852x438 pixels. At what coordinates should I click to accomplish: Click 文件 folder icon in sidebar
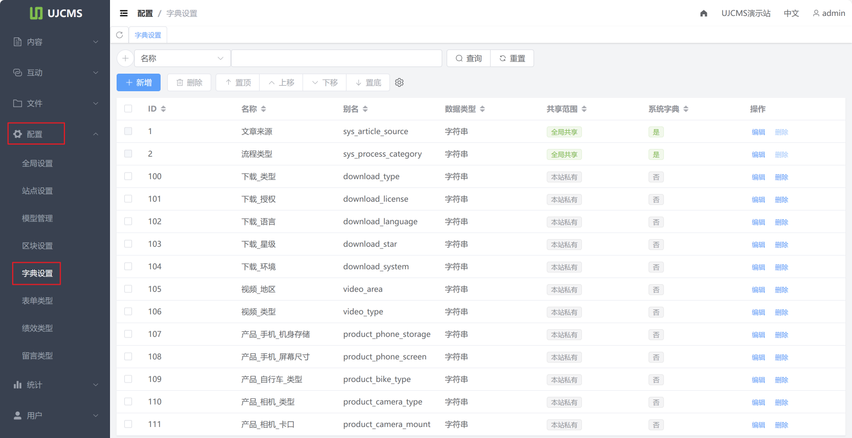coord(18,103)
